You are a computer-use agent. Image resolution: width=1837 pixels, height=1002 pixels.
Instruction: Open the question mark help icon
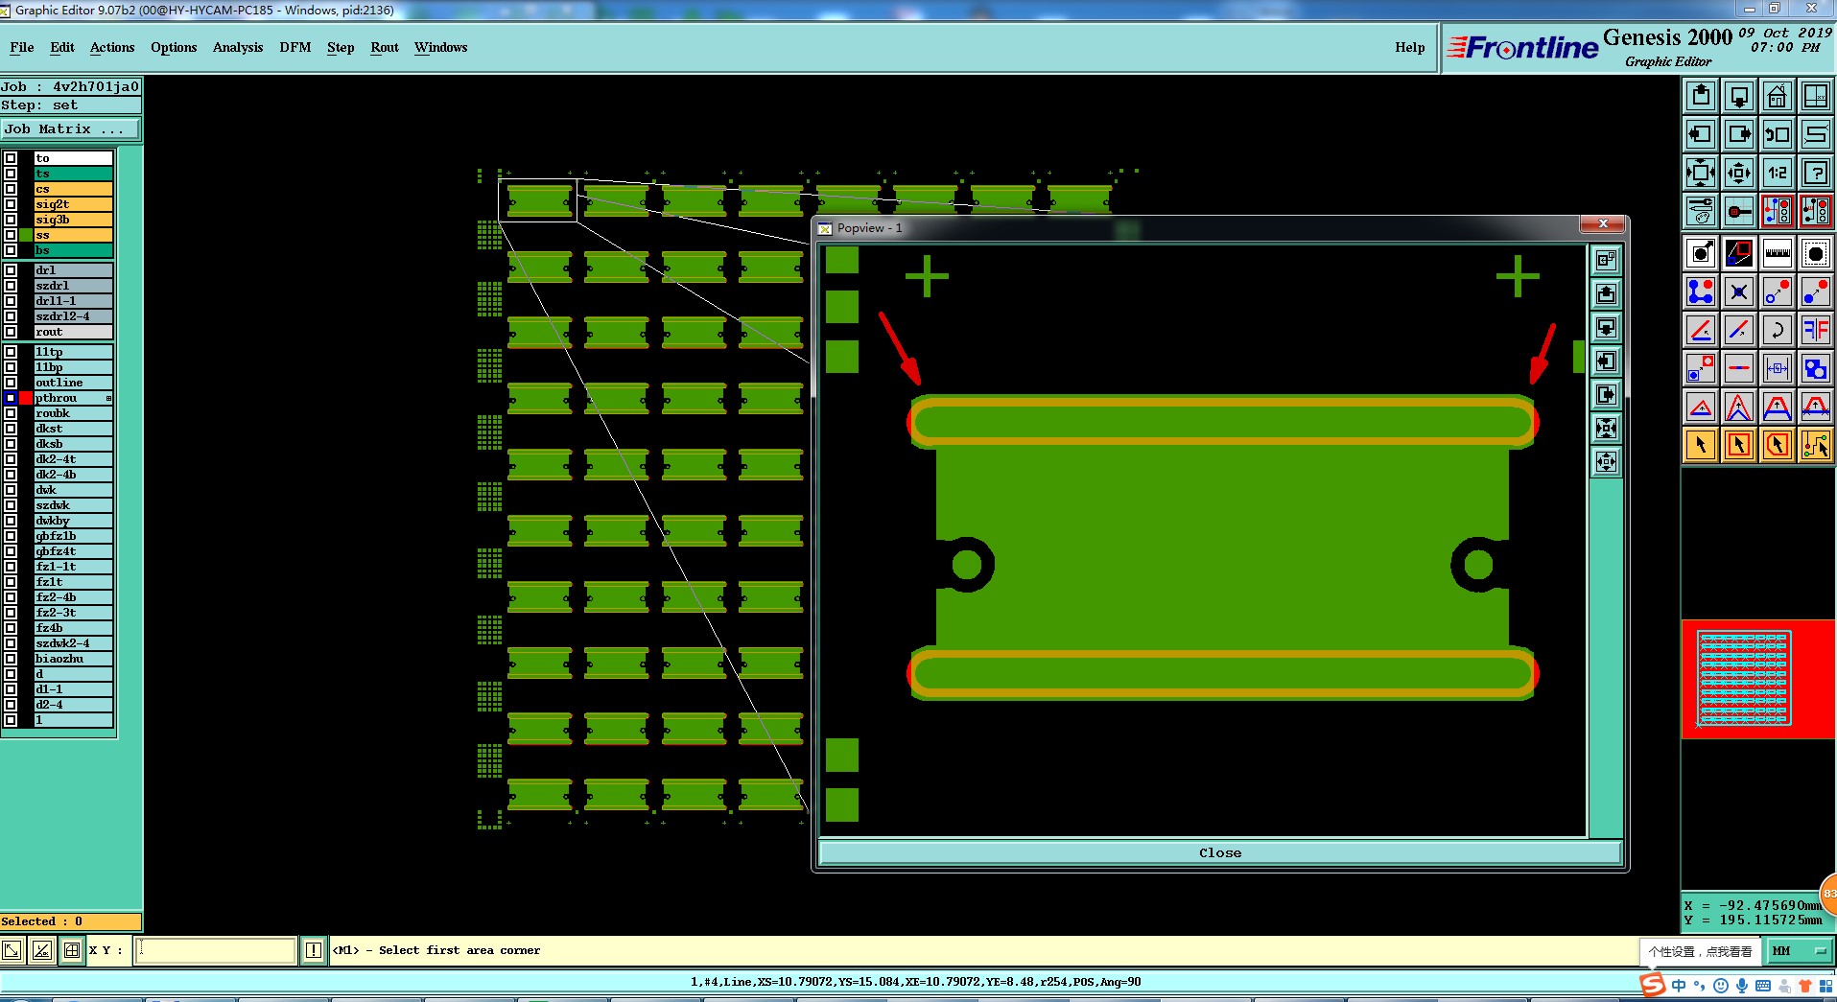coord(1816,173)
